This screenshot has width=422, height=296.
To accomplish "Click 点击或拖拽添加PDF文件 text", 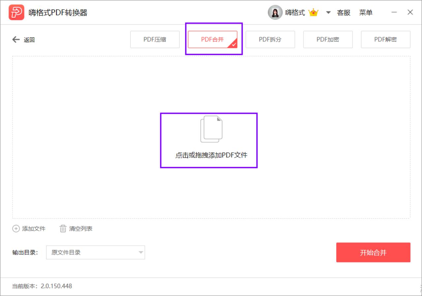I will coord(211,155).
